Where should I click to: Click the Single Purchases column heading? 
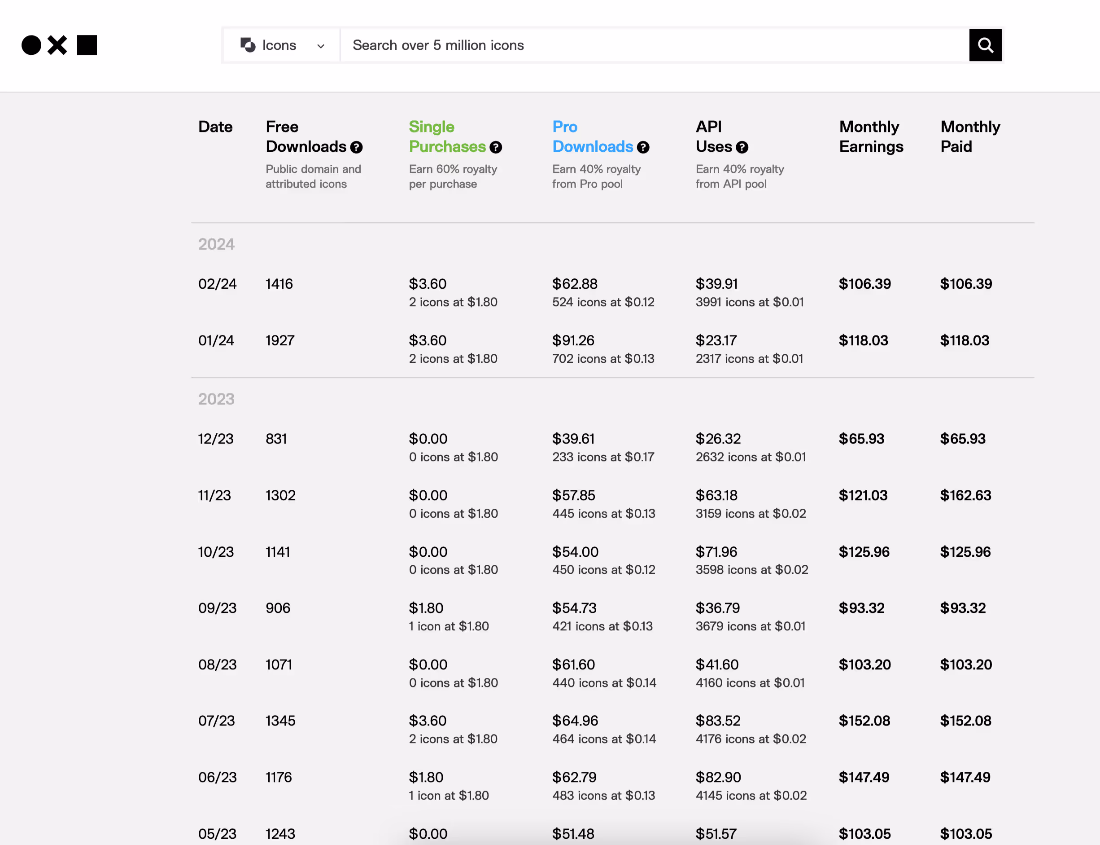(x=447, y=136)
